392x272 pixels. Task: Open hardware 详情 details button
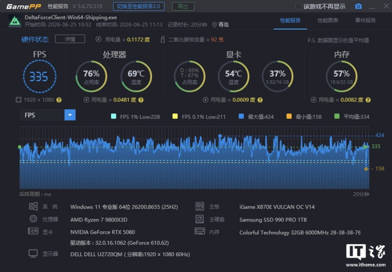click(x=70, y=39)
